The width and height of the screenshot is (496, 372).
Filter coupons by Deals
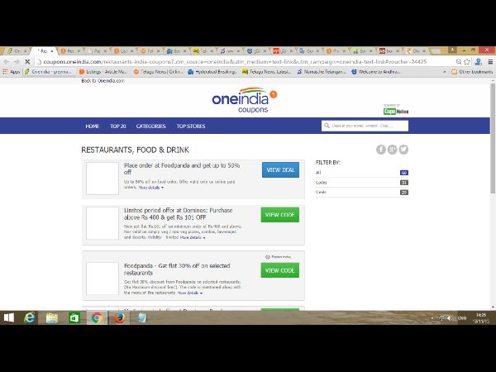point(321,192)
